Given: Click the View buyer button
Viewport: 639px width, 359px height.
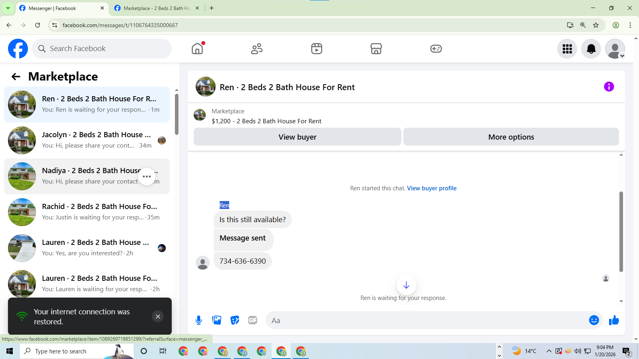Looking at the screenshot, I should click(x=298, y=137).
